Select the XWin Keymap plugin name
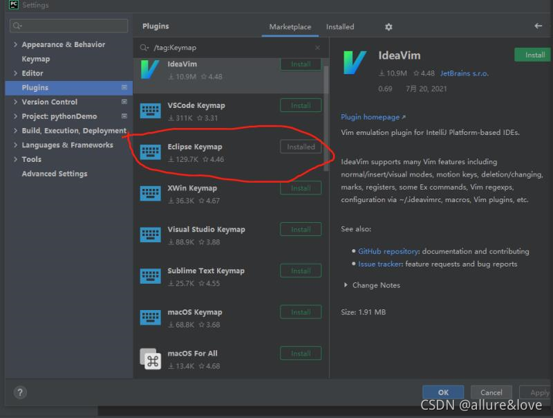Screen dimensions: 553x418 point(192,188)
